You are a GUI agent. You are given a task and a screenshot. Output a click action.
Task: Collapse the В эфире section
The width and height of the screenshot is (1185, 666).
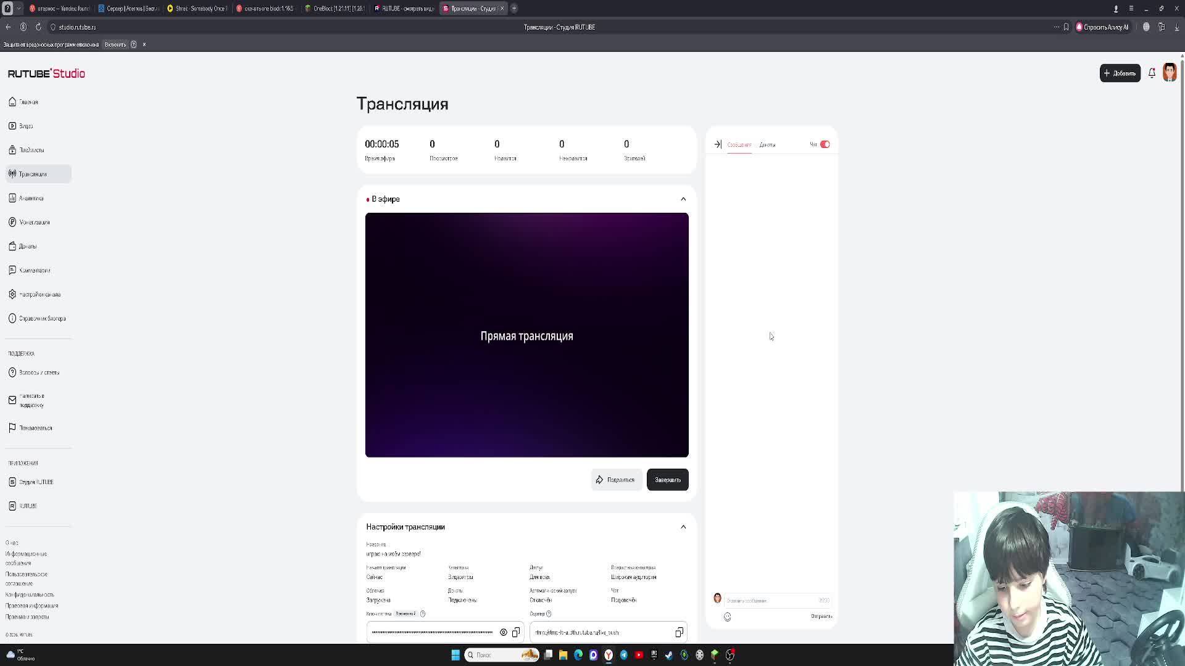coord(683,199)
